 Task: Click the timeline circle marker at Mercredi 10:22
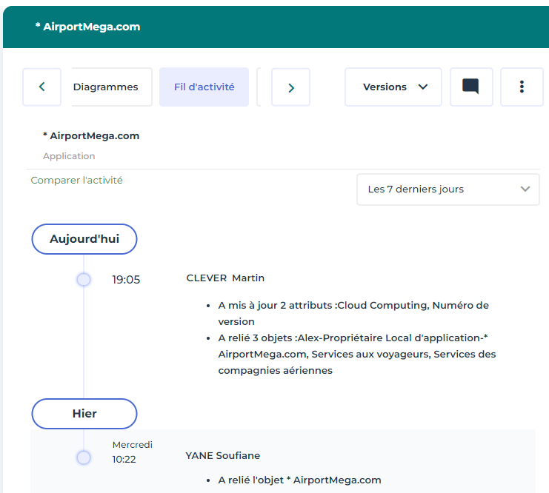click(84, 457)
